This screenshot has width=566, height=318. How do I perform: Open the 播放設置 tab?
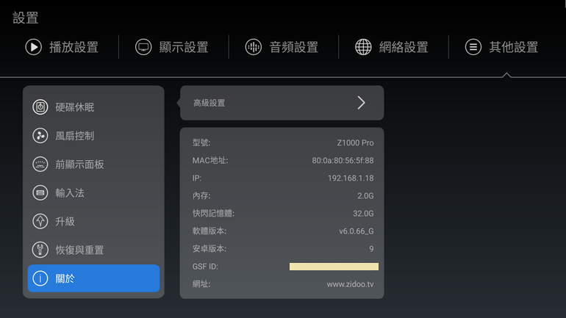[x=62, y=47]
